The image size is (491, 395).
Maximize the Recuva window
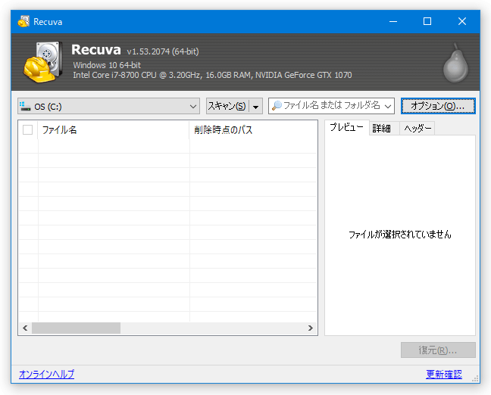point(427,22)
